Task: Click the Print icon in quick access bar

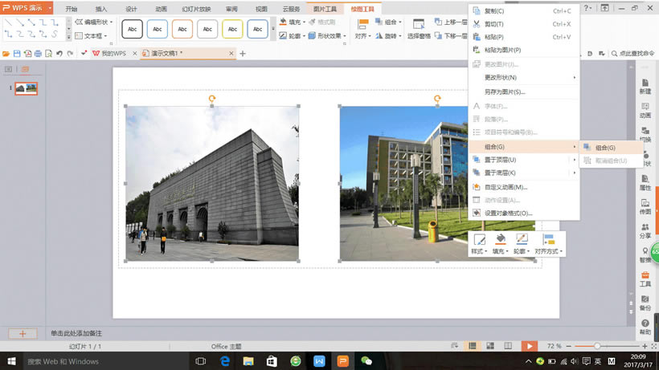Action: click(39, 54)
